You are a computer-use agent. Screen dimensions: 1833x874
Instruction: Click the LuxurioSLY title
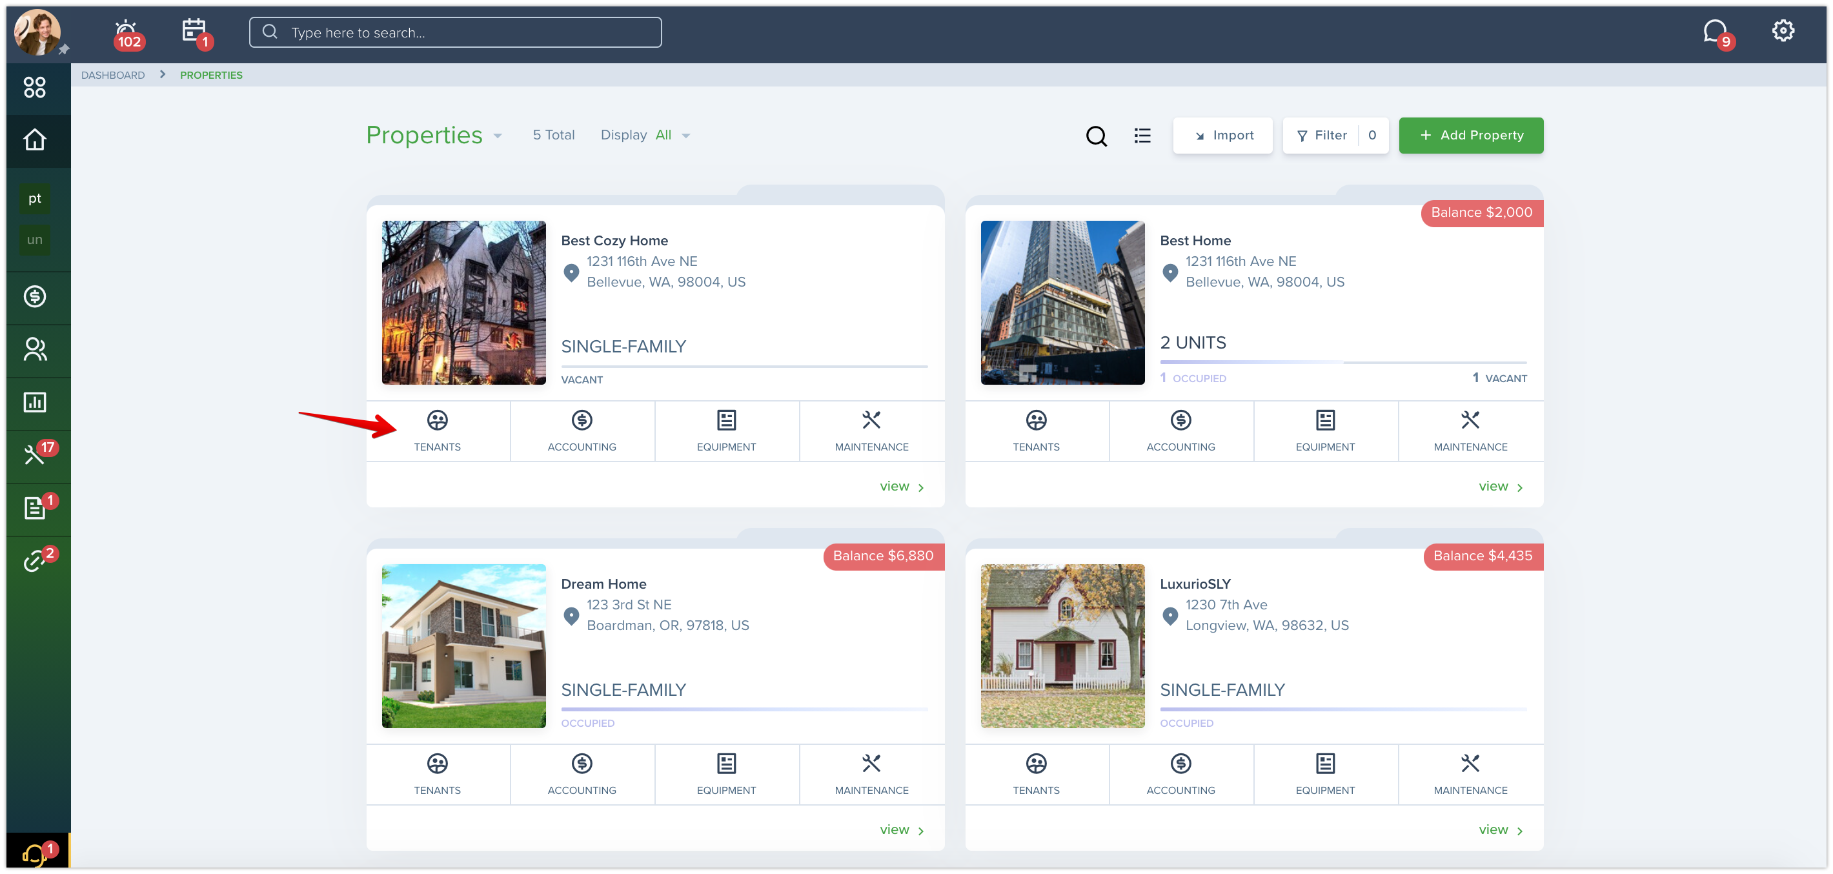[x=1195, y=584]
